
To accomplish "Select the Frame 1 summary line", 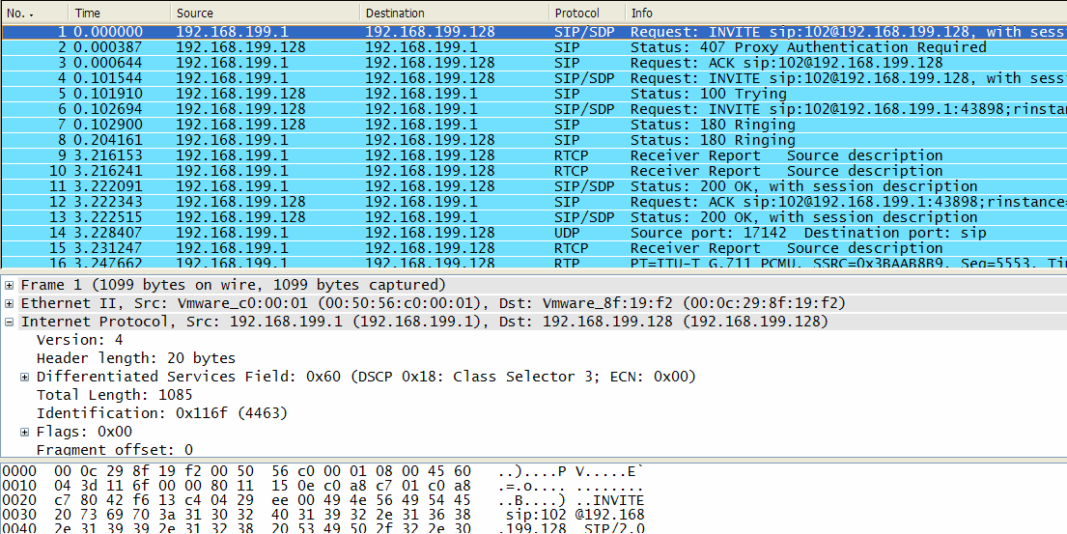I will (x=234, y=284).
